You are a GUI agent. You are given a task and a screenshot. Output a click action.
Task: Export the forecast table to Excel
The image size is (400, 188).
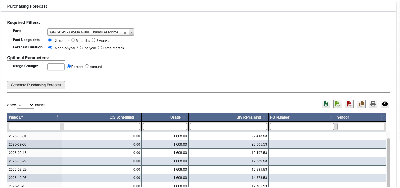[326, 104]
